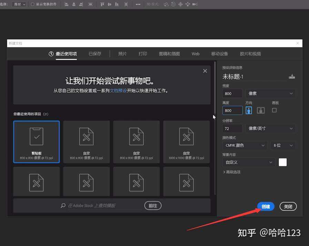This screenshot has width=309, height=246.
Task: Open the 像素 width unit dropdown
Action: 271,93
